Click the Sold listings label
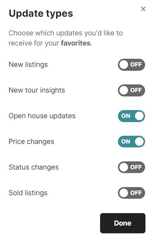 28,193
